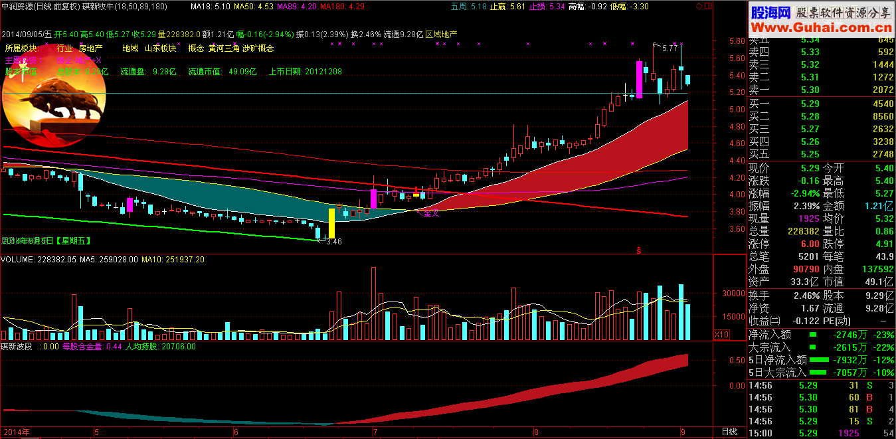Click the MA89: 4.20 legend value
This screenshot has width=896, height=439.
tap(296, 6)
